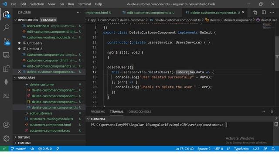
Task: Open editor More Actions ellipsis menu
Action: [272, 13]
